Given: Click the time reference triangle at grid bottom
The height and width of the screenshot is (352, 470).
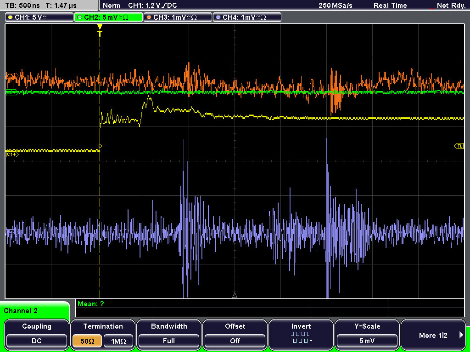Looking at the screenshot, I should pyautogui.click(x=235, y=296).
